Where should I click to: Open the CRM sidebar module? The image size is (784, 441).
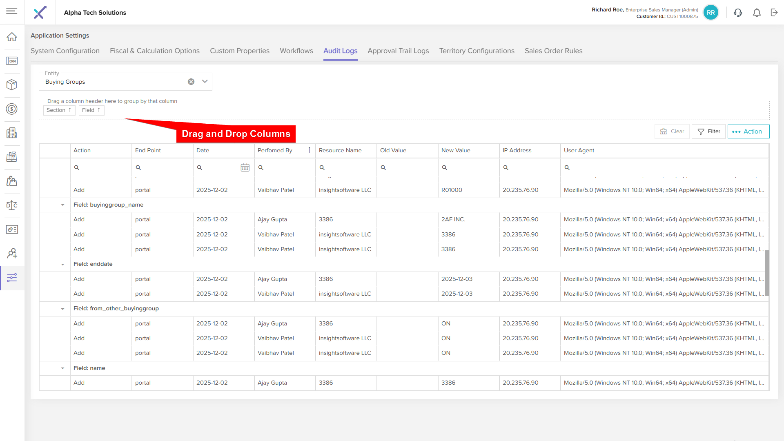tap(12, 61)
